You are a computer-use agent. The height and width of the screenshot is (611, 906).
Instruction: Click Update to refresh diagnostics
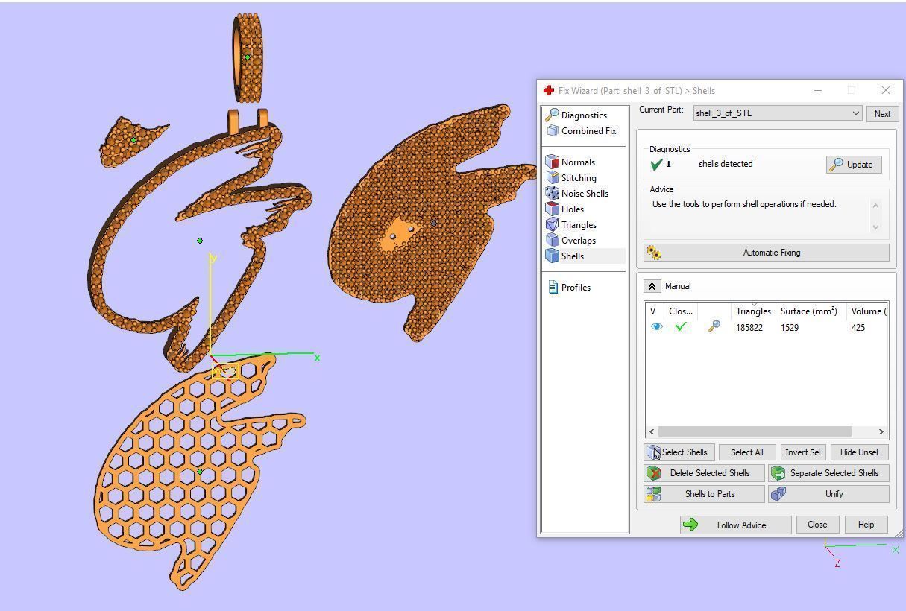[x=854, y=165]
